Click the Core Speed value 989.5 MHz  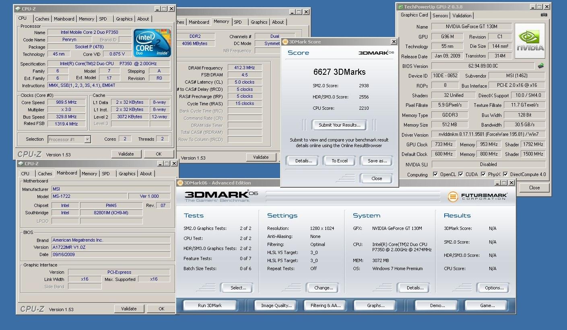click(x=66, y=102)
